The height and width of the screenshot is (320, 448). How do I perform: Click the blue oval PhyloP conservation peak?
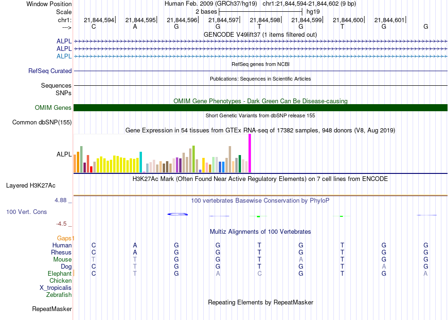coord(178,214)
